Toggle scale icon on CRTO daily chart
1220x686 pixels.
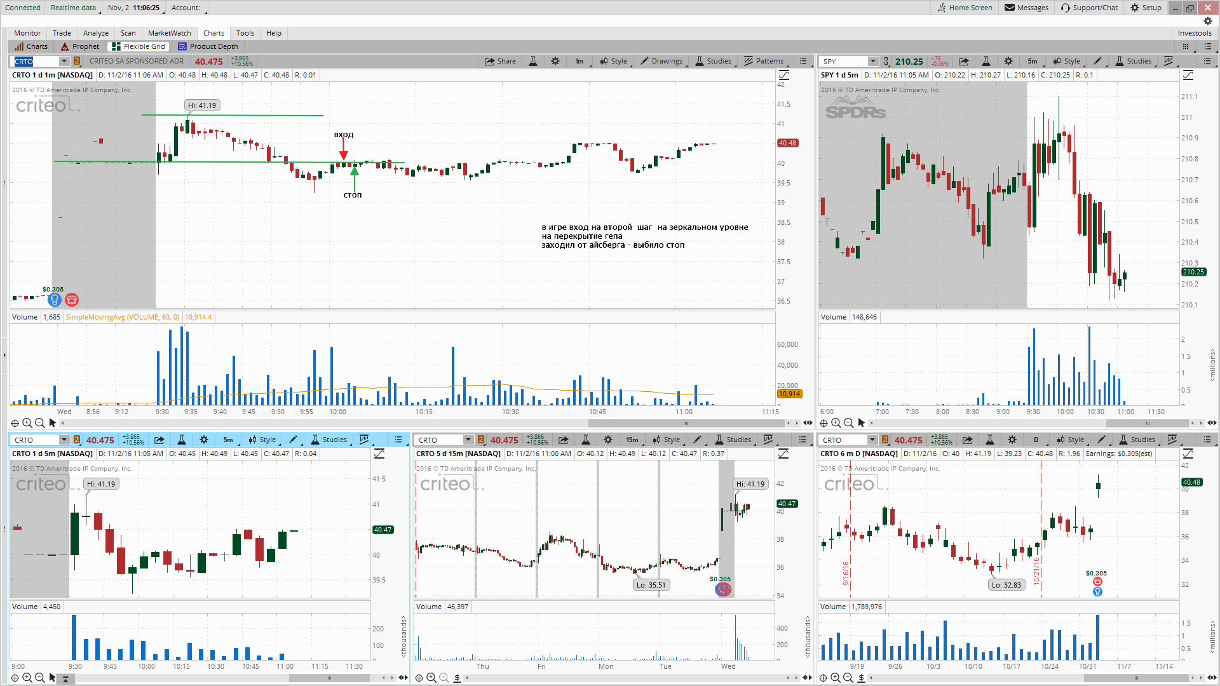[1188, 454]
